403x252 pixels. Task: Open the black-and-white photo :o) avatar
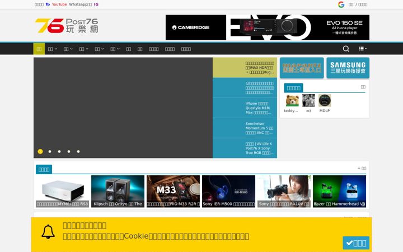point(308,100)
